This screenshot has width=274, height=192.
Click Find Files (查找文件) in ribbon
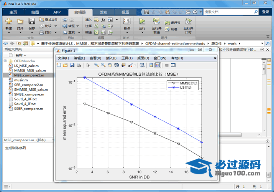[48, 20]
